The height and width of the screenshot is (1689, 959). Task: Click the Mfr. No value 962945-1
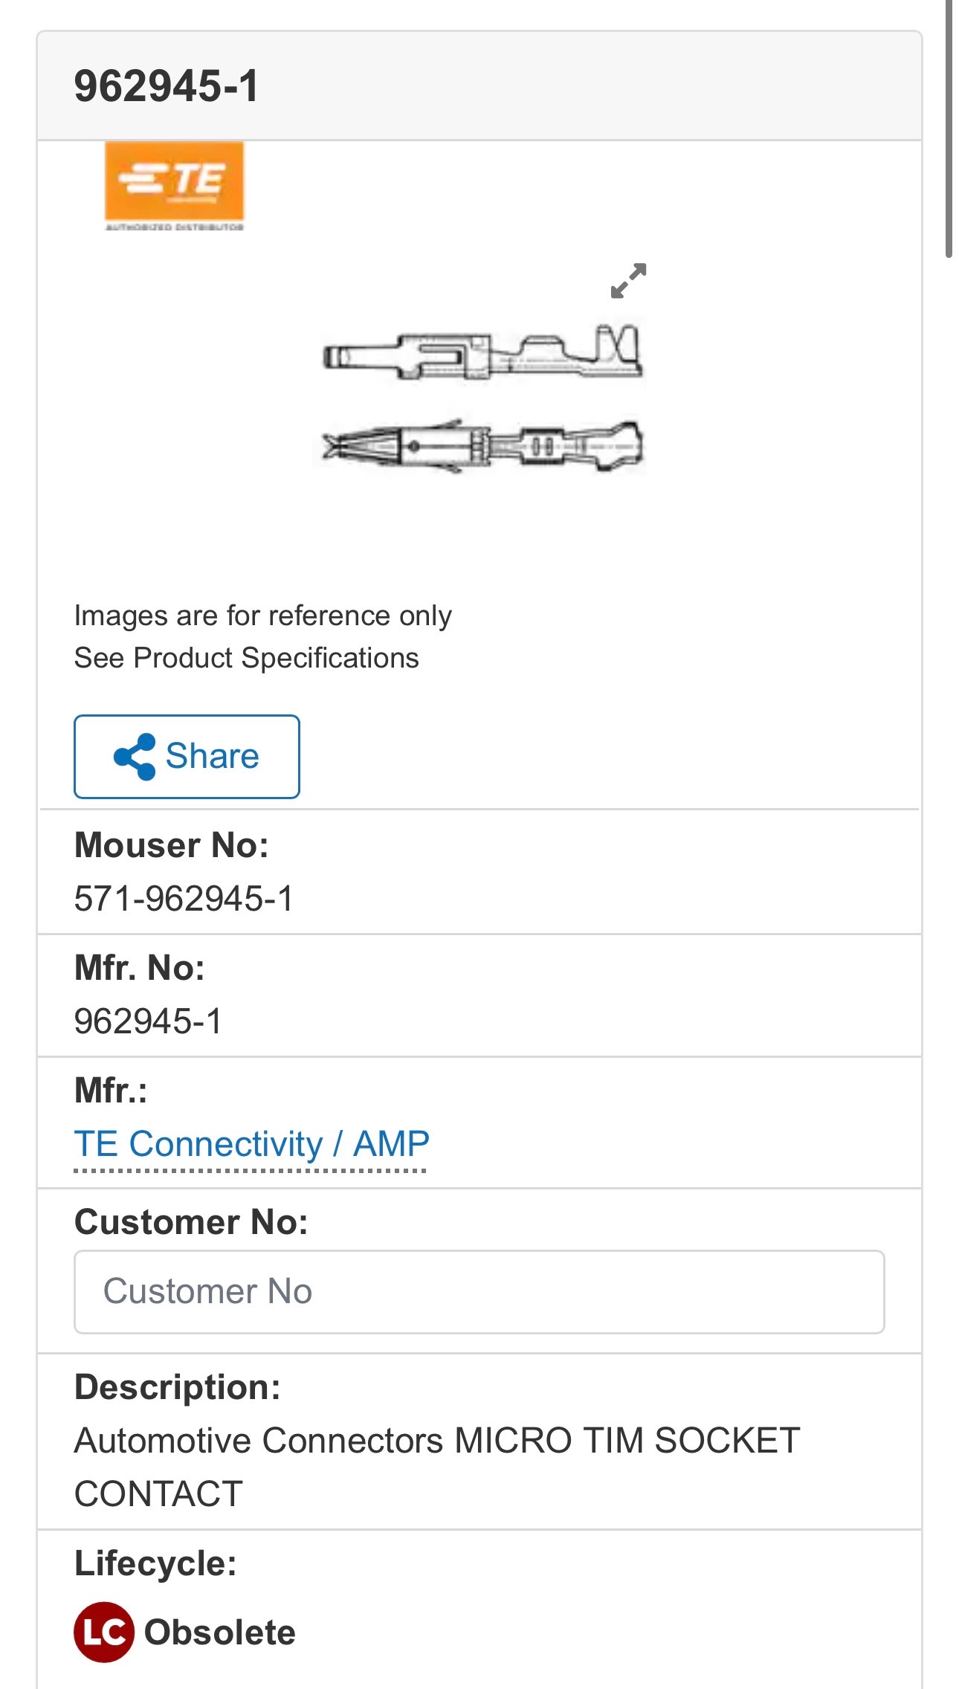pos(148,1021)
